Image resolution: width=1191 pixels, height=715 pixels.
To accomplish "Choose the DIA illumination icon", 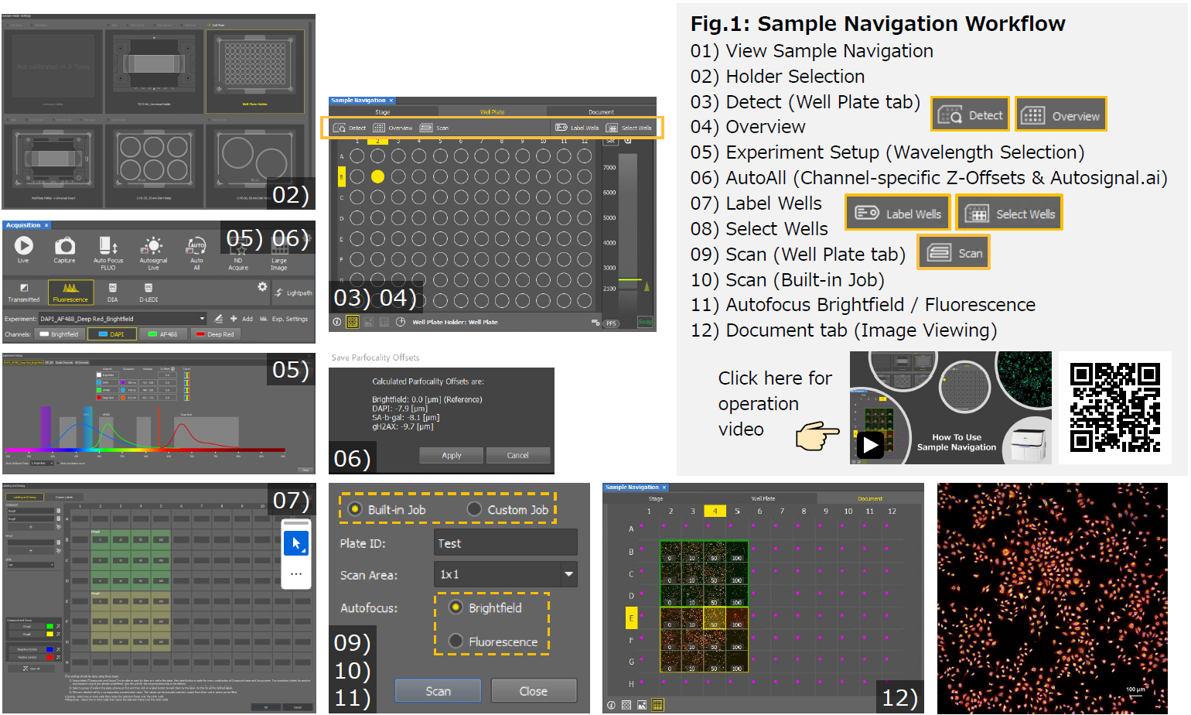I will pyautogui.click(x=113, y=292).
